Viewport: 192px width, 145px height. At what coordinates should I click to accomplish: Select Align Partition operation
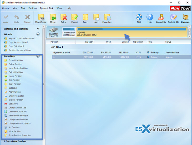pos(12,92)
